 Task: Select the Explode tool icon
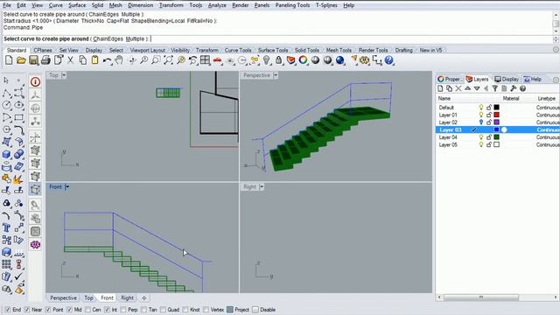point(18,178)
